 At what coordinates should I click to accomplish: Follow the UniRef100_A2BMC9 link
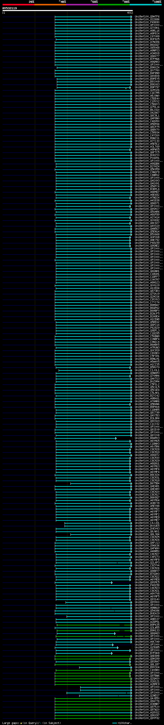pos(147,684)
